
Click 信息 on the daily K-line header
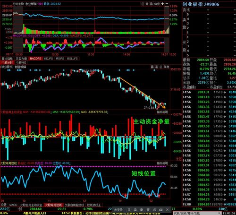coord(167,67)
